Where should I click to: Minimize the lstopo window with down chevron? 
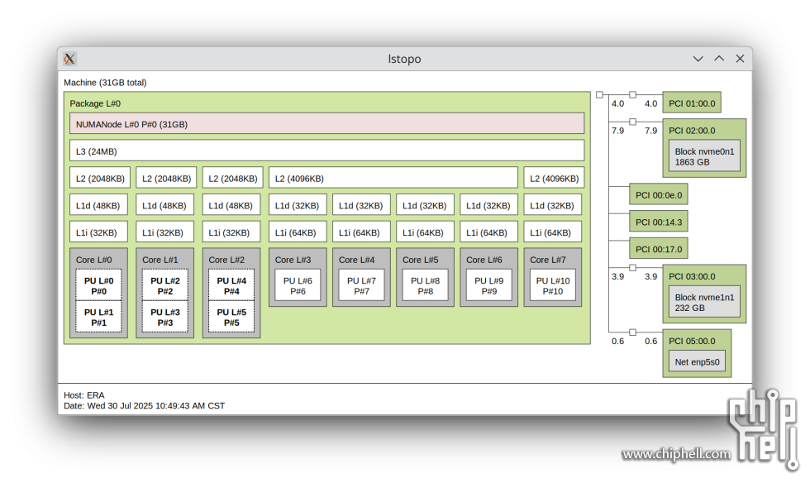click(698, 59)
